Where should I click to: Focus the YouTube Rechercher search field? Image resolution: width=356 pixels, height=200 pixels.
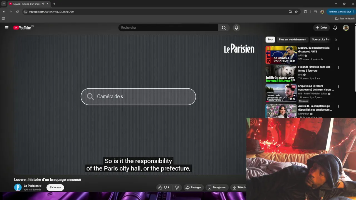point(168,27)
